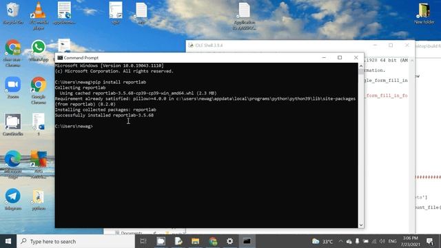441x248 pixels.
Task: Maximize the Command Prompt window
Action: [340, 57]
